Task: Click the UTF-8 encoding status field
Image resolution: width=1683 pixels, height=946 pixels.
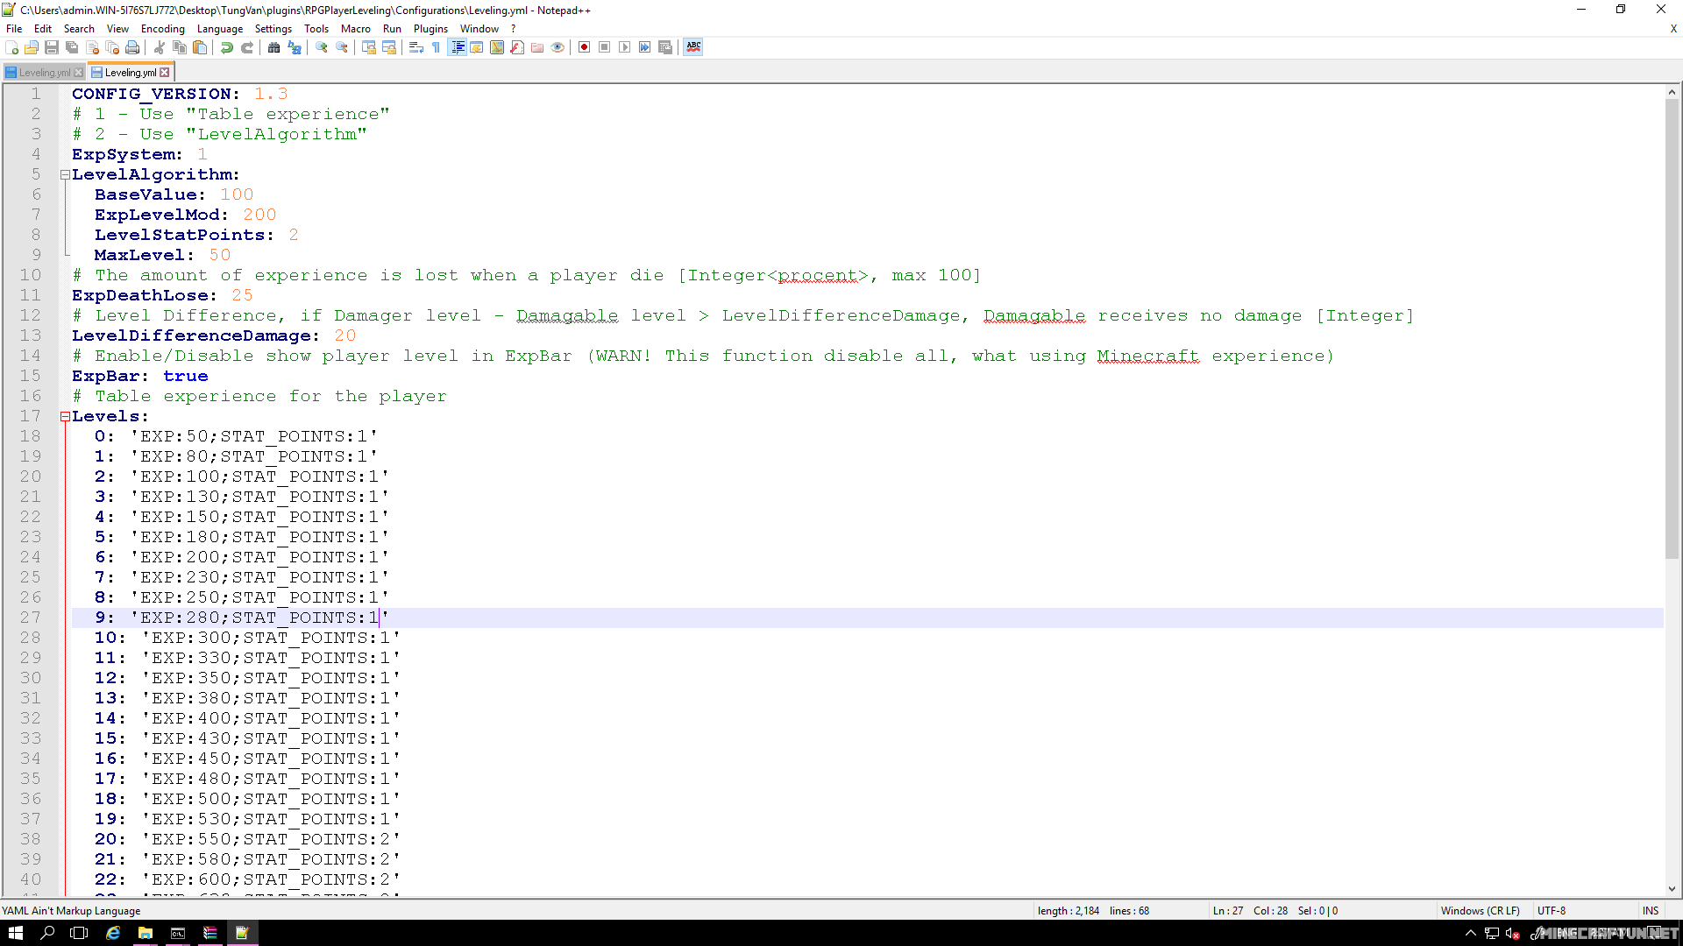Action: [x=1551, y=911]
